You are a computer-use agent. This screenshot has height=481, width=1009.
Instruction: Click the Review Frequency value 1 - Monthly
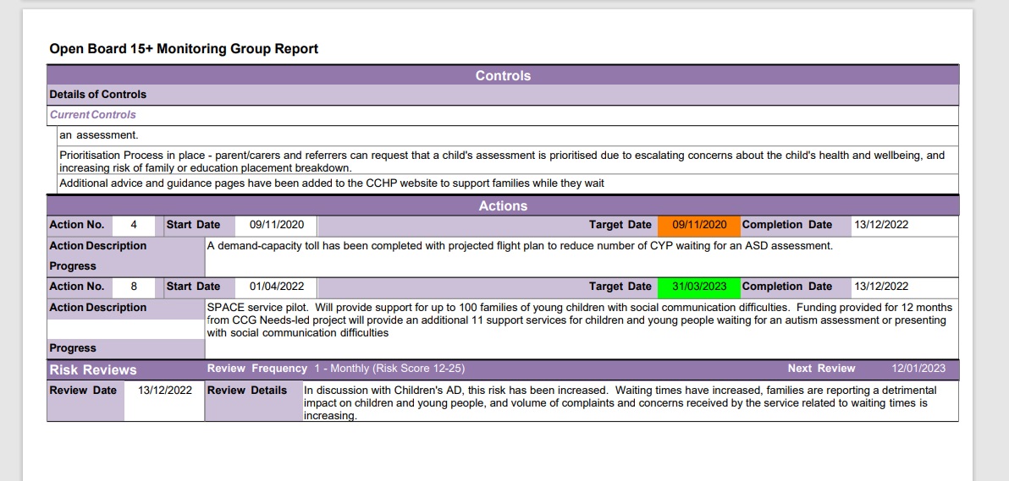(389, 369)
